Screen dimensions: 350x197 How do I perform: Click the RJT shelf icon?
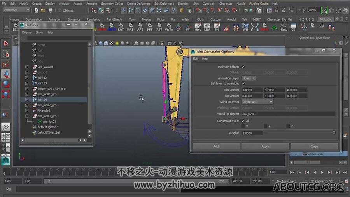[x=159, y=27]
